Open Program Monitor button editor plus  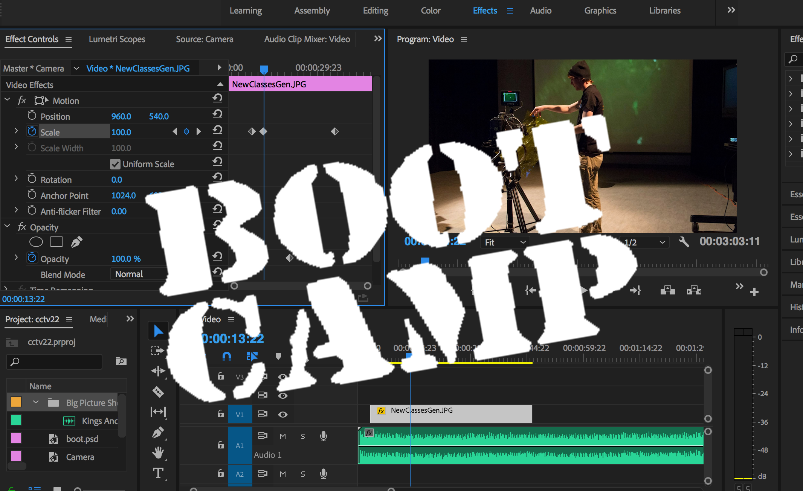pos(754,292)
